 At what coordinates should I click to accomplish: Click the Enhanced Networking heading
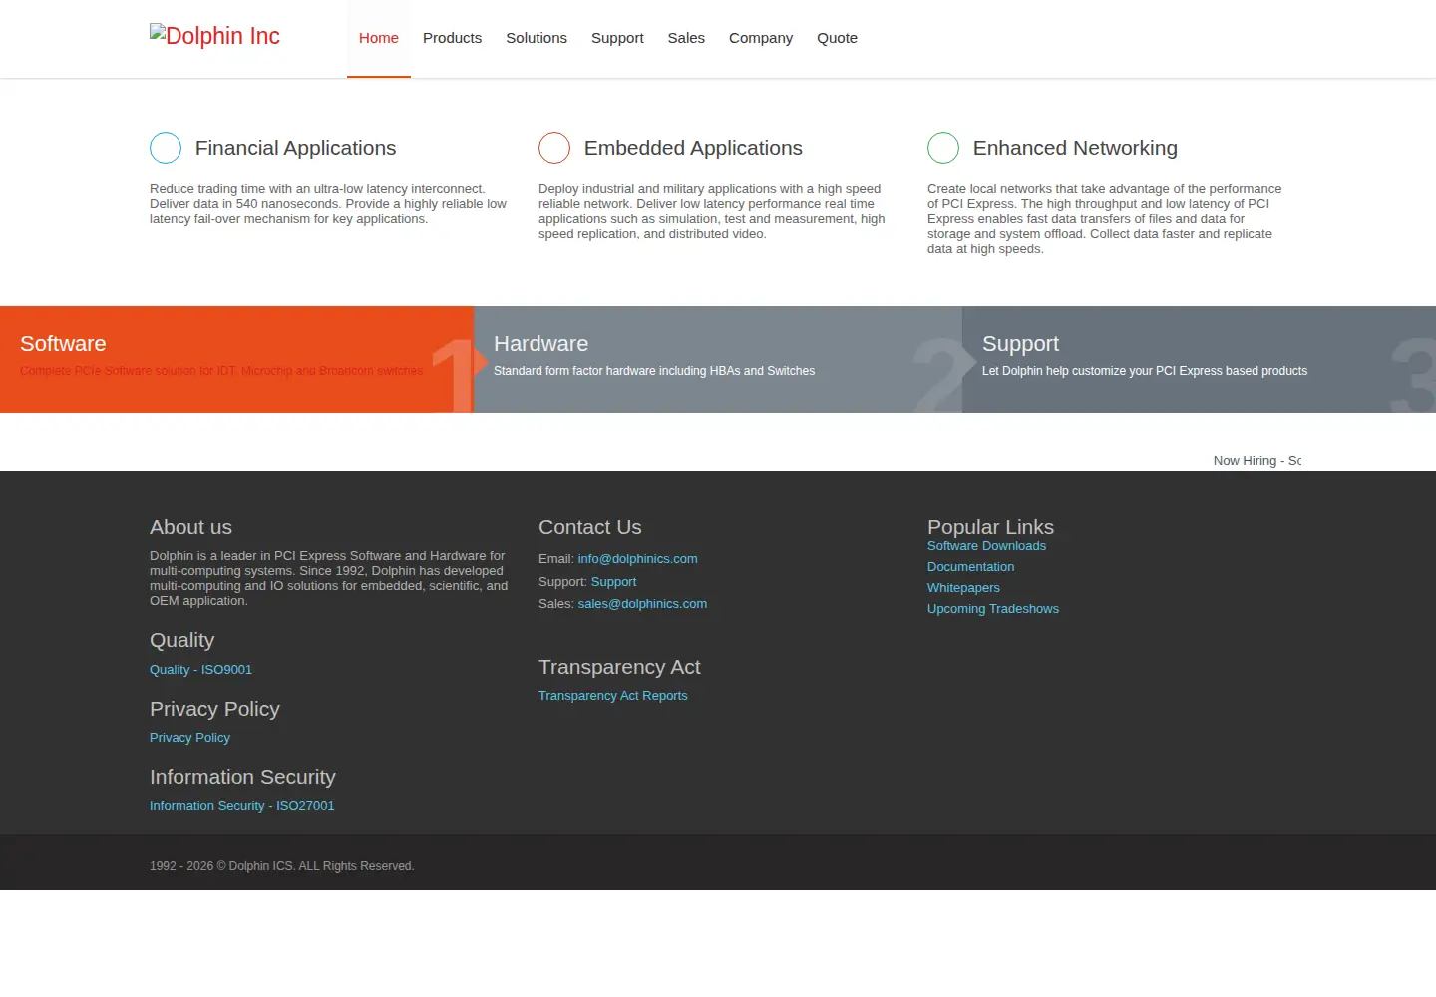point(1075,148)
